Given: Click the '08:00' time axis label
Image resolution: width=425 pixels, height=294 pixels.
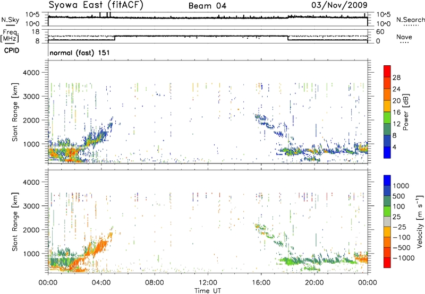Looking at the screenshot, I should (155, 283).
